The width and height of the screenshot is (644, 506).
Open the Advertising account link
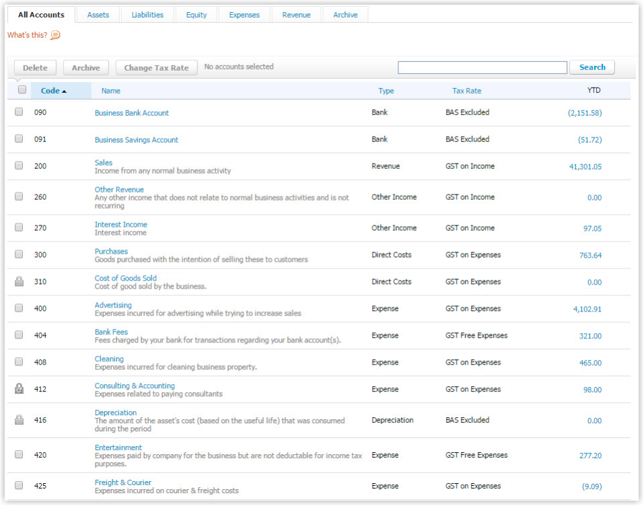[x=113, y=305]
